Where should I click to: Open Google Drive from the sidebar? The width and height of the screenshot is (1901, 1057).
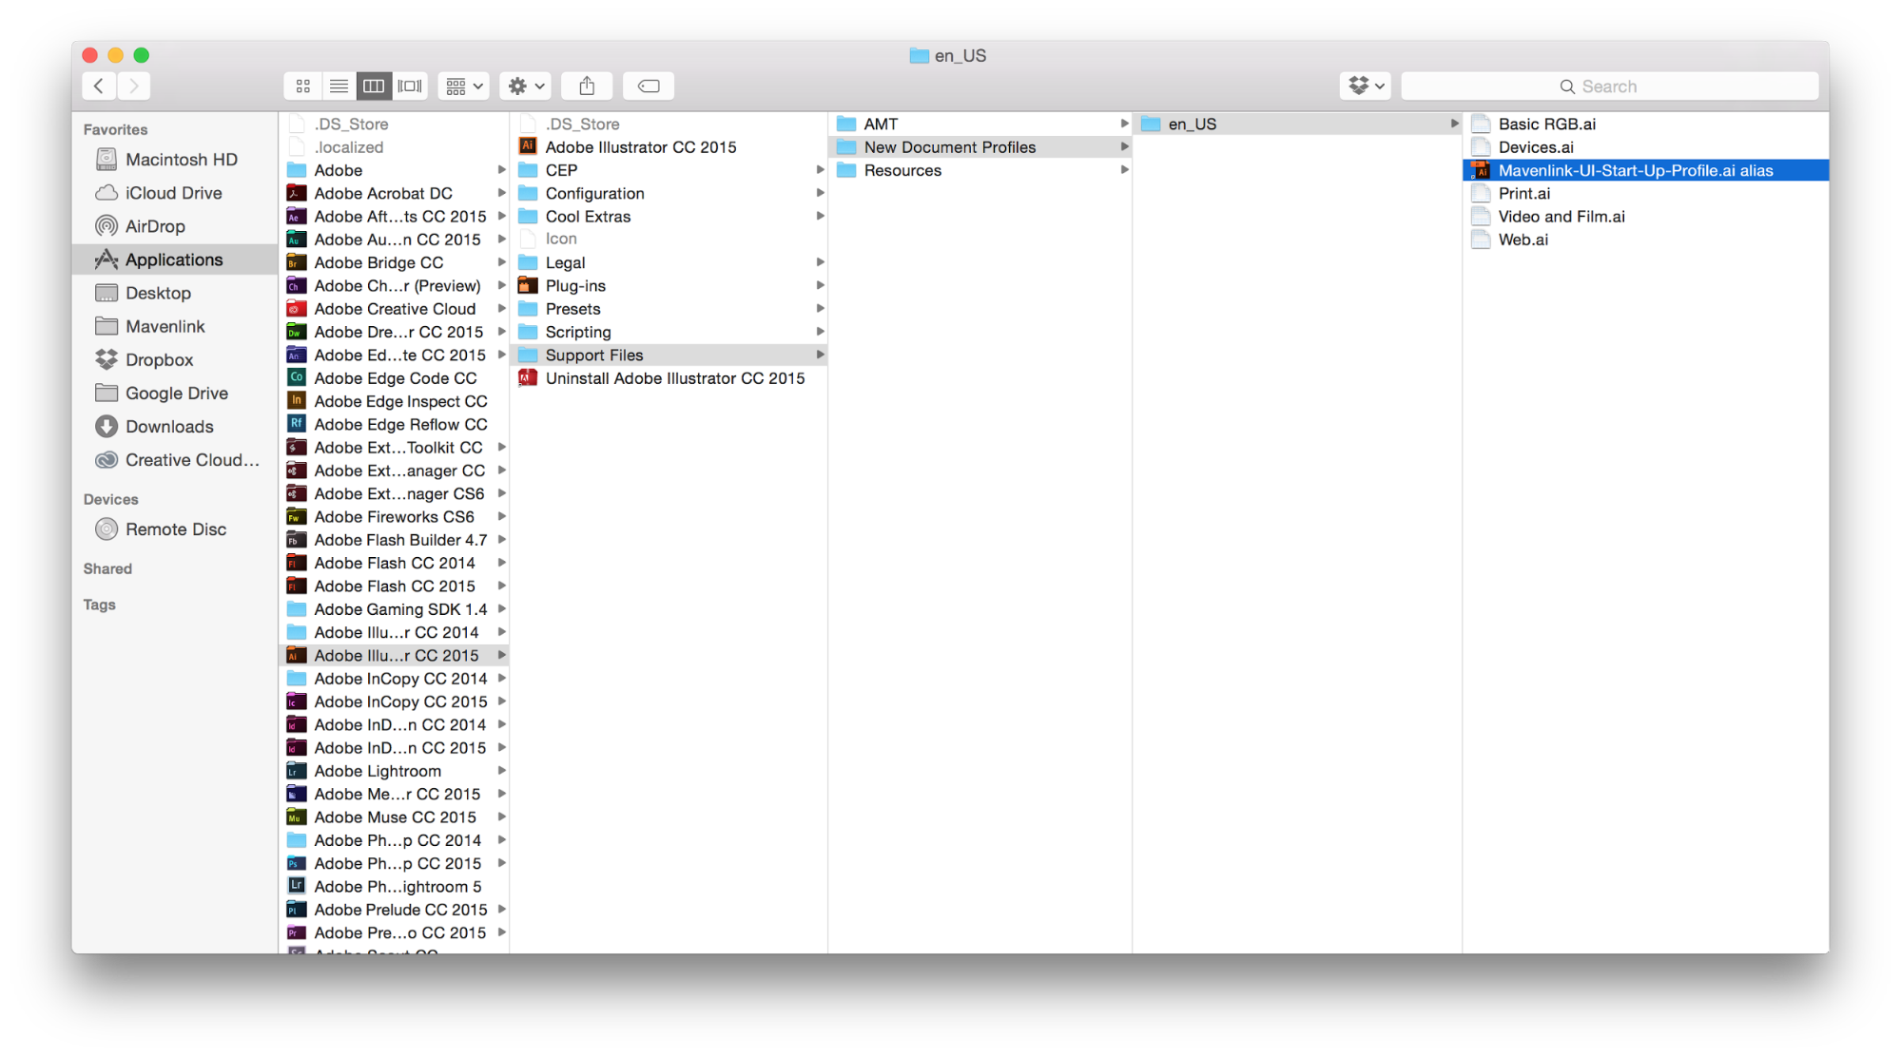point(174,393)
